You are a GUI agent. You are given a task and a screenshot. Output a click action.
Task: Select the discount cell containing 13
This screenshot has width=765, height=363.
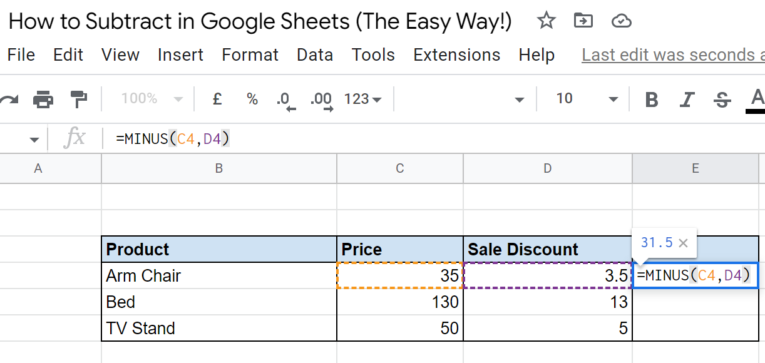(548, 302)
